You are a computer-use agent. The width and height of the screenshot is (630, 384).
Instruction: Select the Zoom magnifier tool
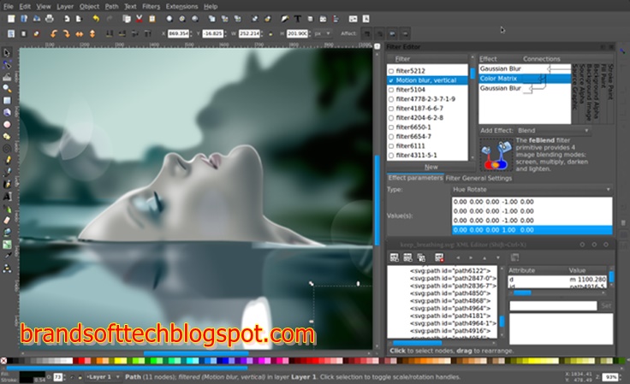[7, 89]
